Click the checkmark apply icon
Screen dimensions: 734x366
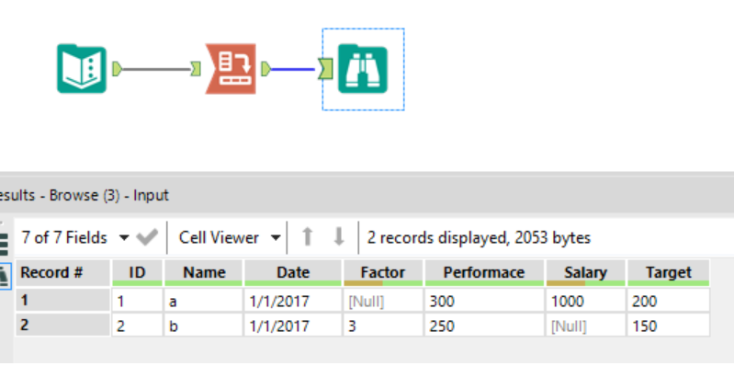point(146,237)
